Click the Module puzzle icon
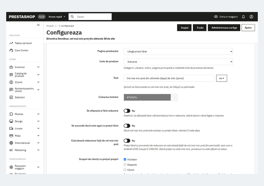This screenshot has height=186, width=264. click(x=11, y=114)
